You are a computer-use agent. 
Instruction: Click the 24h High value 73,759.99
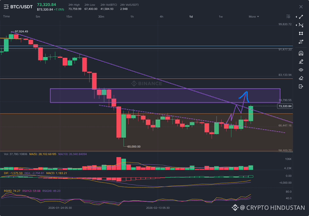(75, 9)
